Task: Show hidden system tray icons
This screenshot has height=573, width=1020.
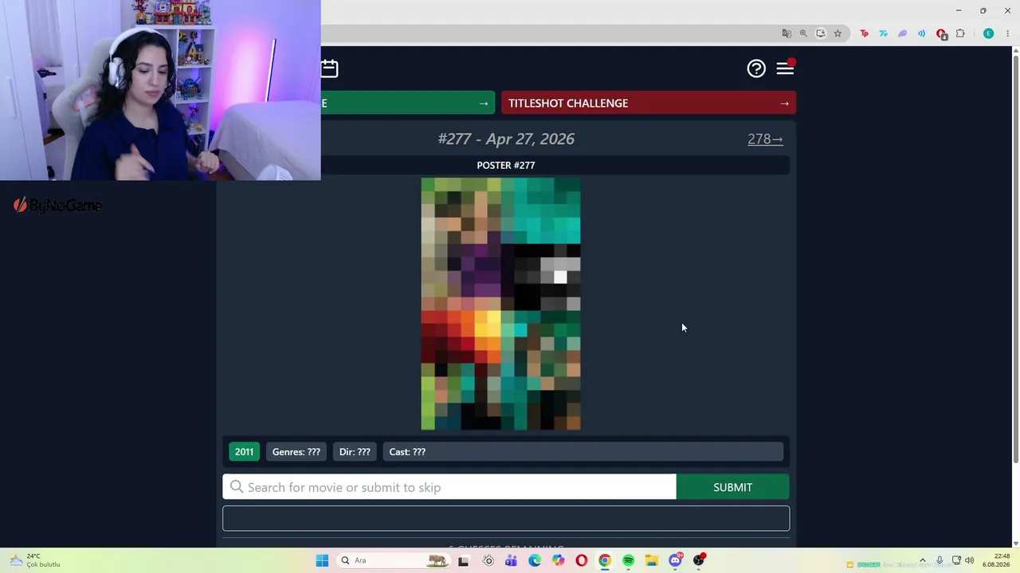Action: (923, 561)
